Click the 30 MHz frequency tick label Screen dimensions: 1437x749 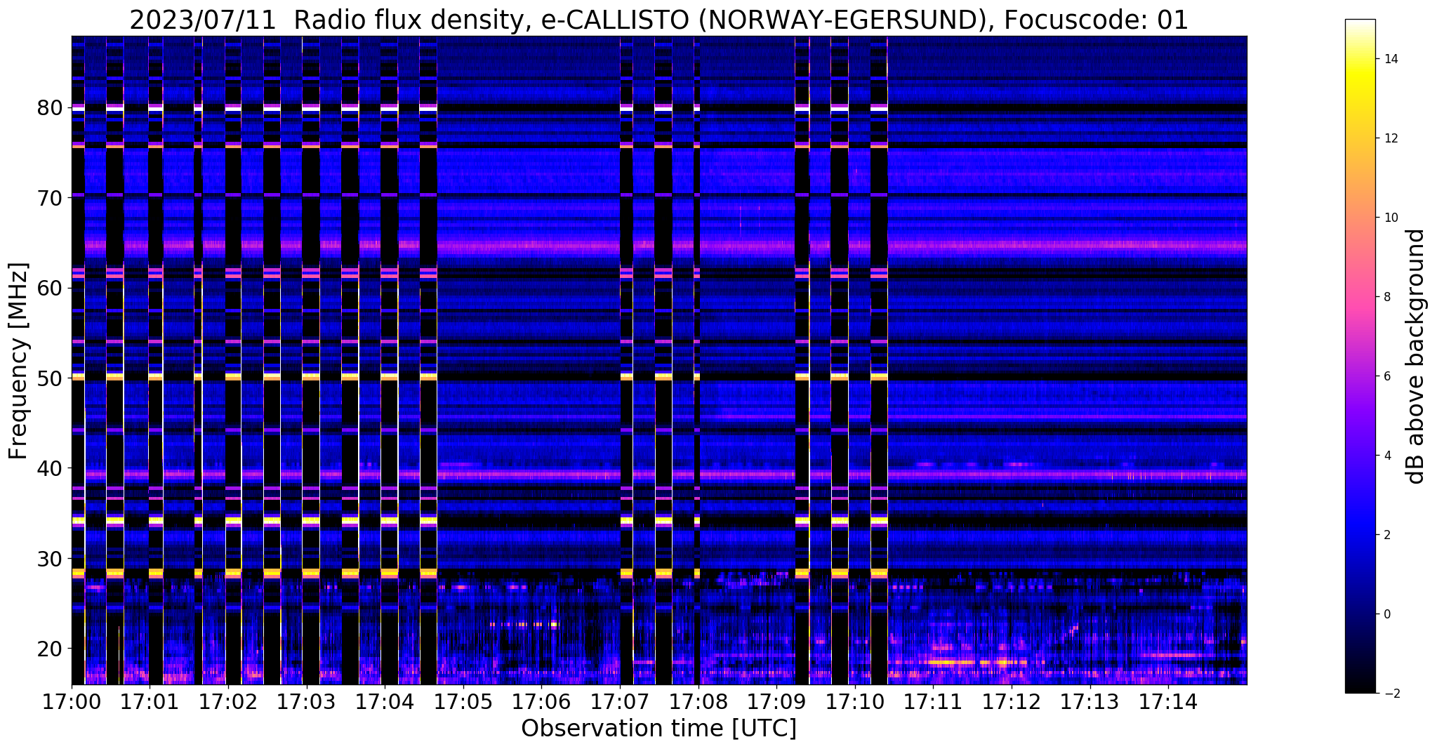click(x=49, y=558)
